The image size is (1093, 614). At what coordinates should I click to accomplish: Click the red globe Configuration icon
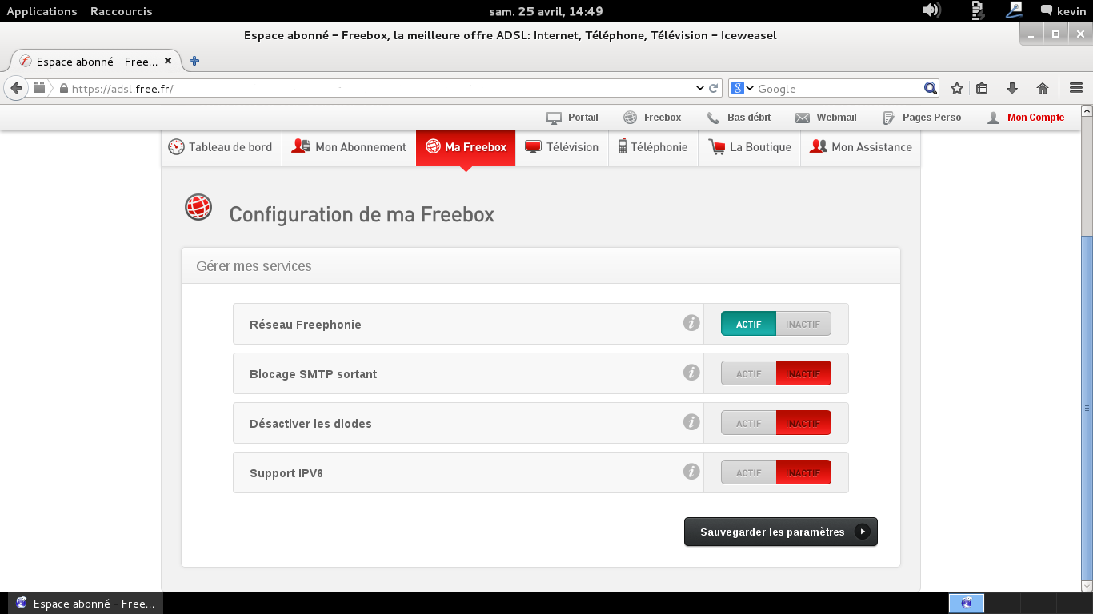tap(198, 207)
